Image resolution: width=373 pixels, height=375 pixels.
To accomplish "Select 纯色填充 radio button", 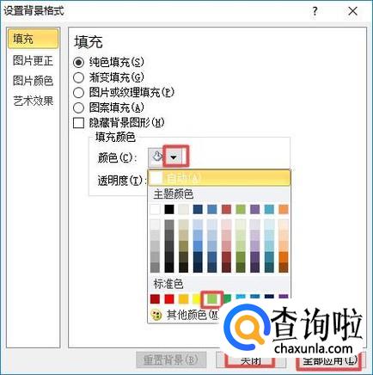I will coord(78,62).
